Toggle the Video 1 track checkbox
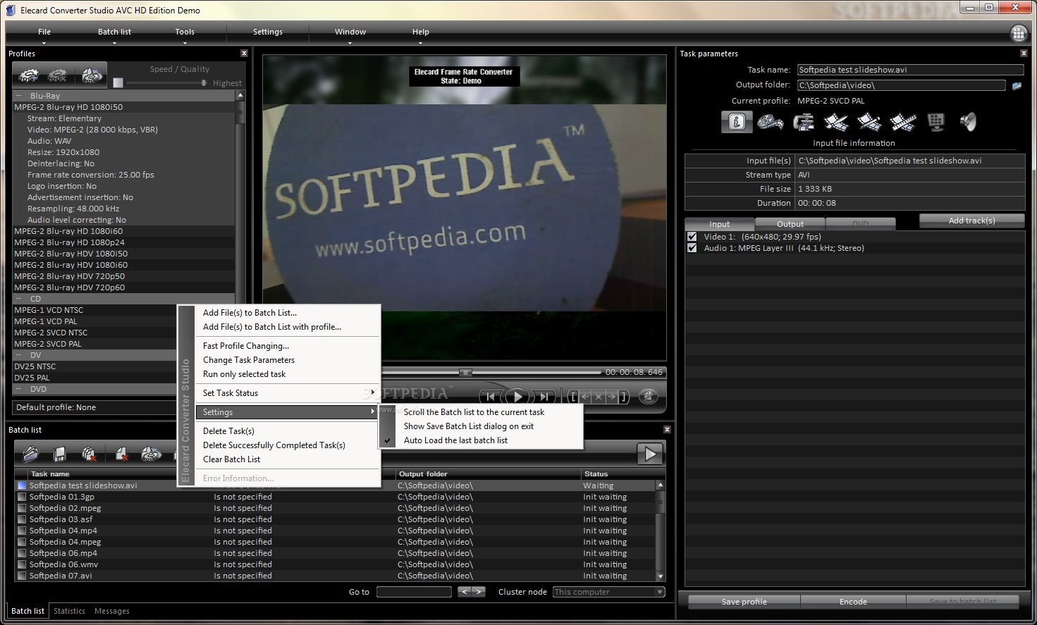This screenshot has height=625, width=1037. (x=692, y=237)
